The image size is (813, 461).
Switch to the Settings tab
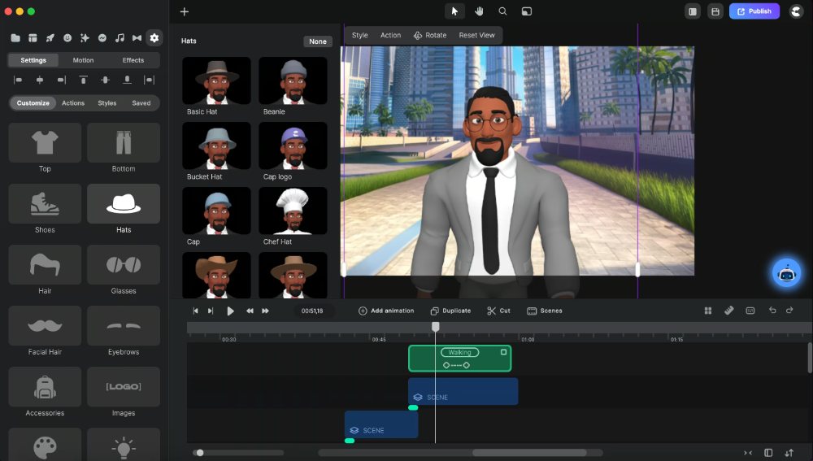pos(33,60)
